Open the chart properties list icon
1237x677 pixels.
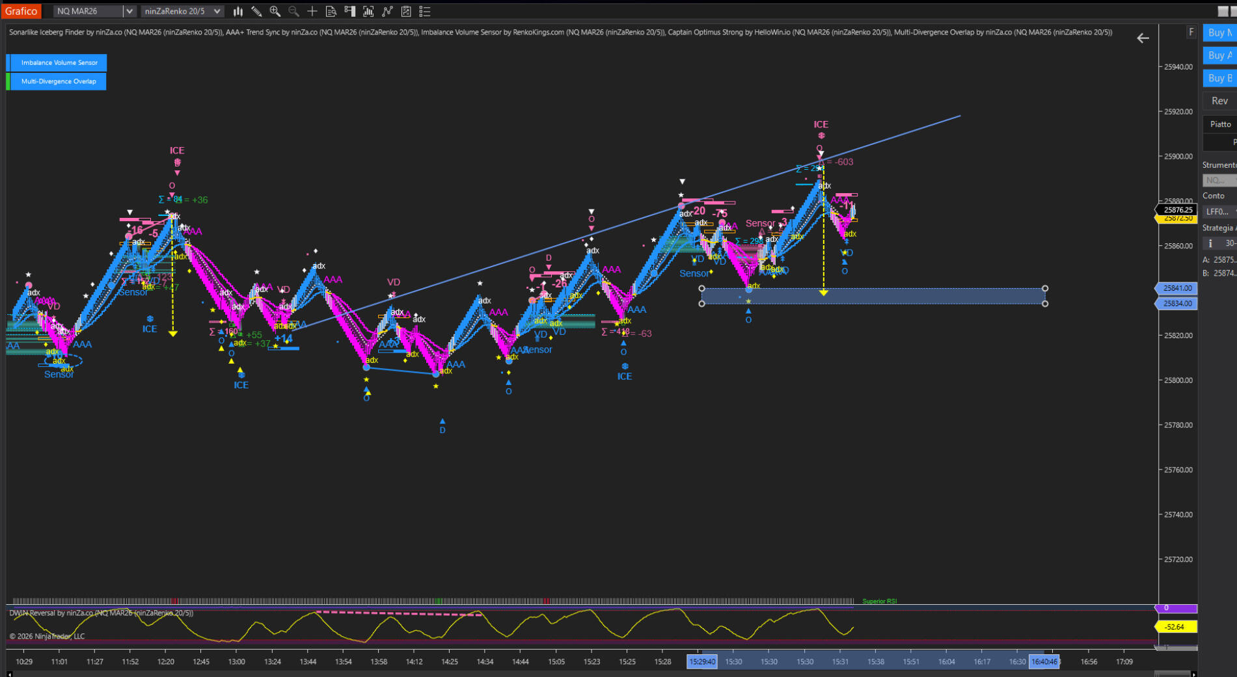click(x=425, y=11)
